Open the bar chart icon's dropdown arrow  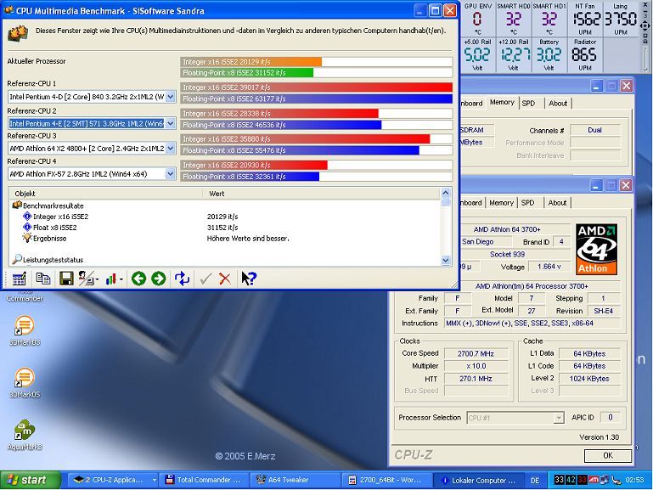[121, 279]
